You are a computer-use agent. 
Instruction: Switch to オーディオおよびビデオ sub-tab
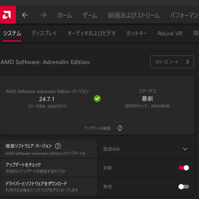(91, 33)
